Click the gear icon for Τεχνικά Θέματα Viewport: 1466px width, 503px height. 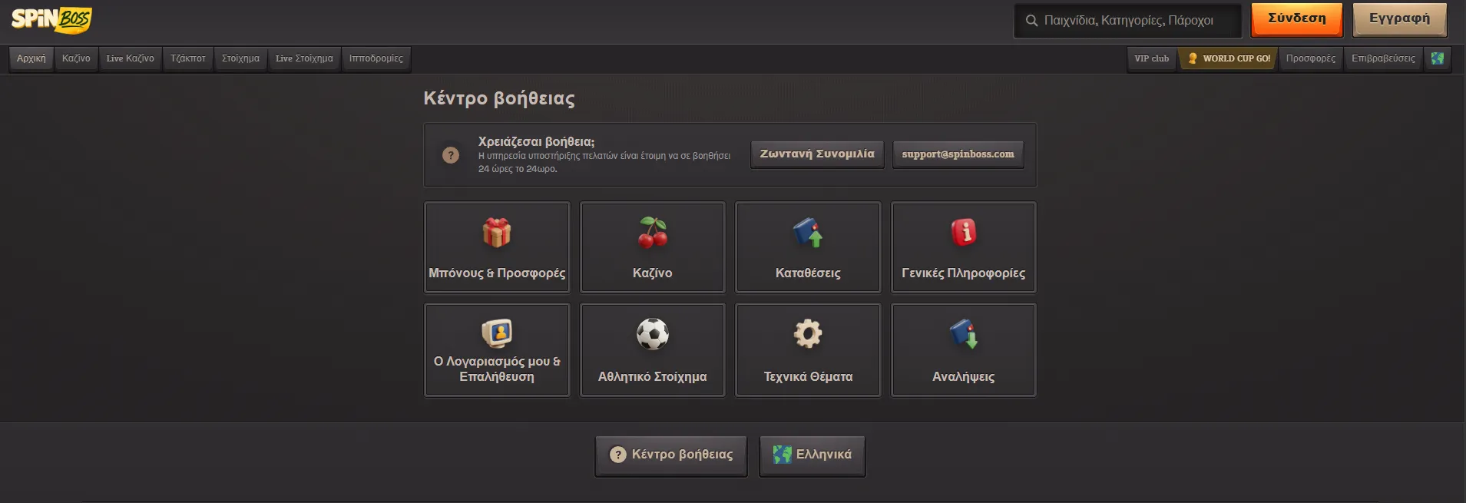(808, 333)
